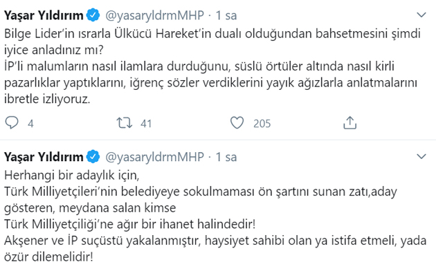Open the first tweet's chevron menu
The height and width of the screenshot is (262, 436).
421,15
